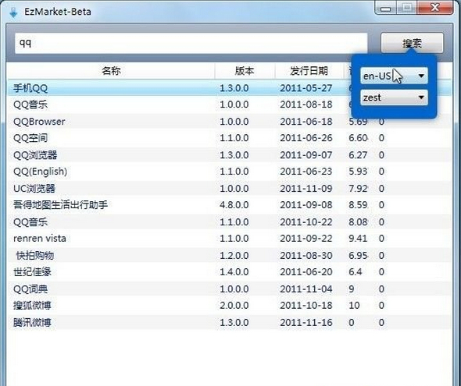461x386 pixels.
Task: Open the en-US language dropdown
Action: coord(394,76)
